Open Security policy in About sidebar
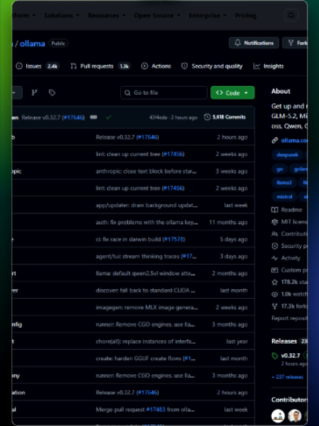The height and width of the screenshot is (426, 319). point(290,246)
